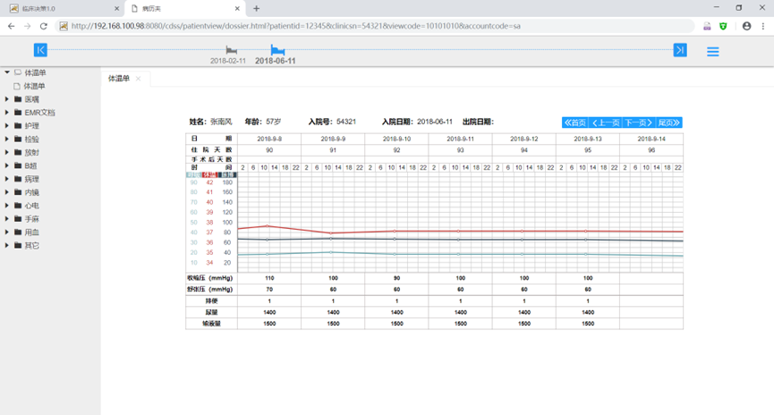The image size is (774, 415).
Task: Open the browser profile icon
Action: pyautogui.click(x=746, y=26)
